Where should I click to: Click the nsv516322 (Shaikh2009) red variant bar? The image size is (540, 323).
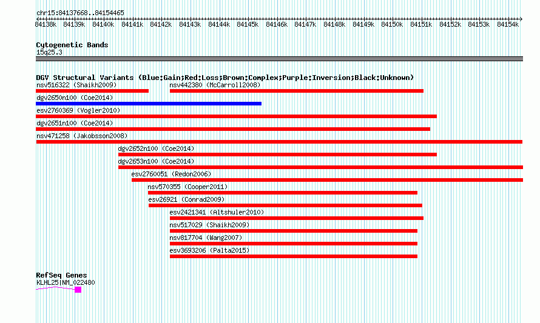click(x=92, y=91)
